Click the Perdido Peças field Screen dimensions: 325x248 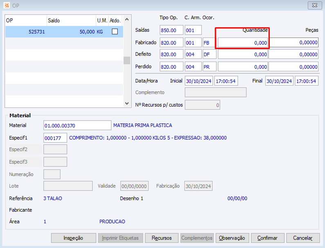coord(294,67)
